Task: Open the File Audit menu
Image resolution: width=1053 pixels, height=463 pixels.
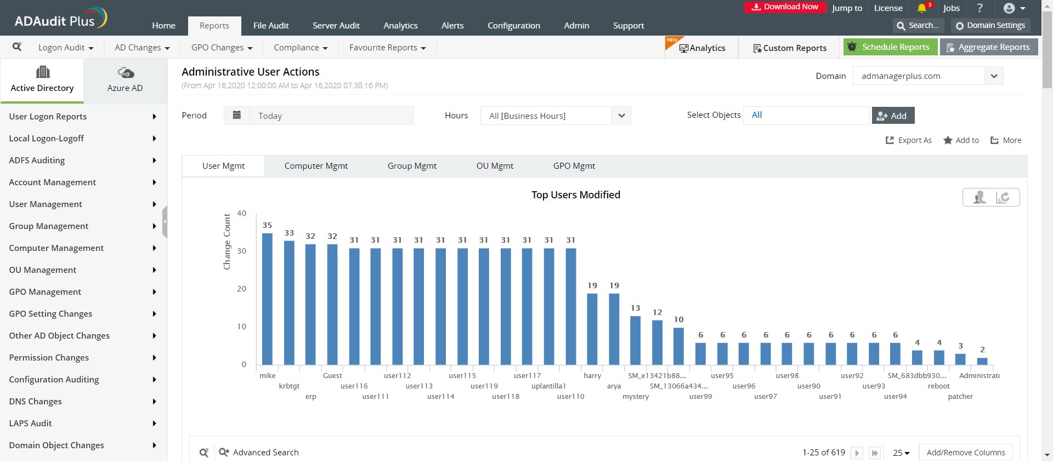Action: point(271,26)
